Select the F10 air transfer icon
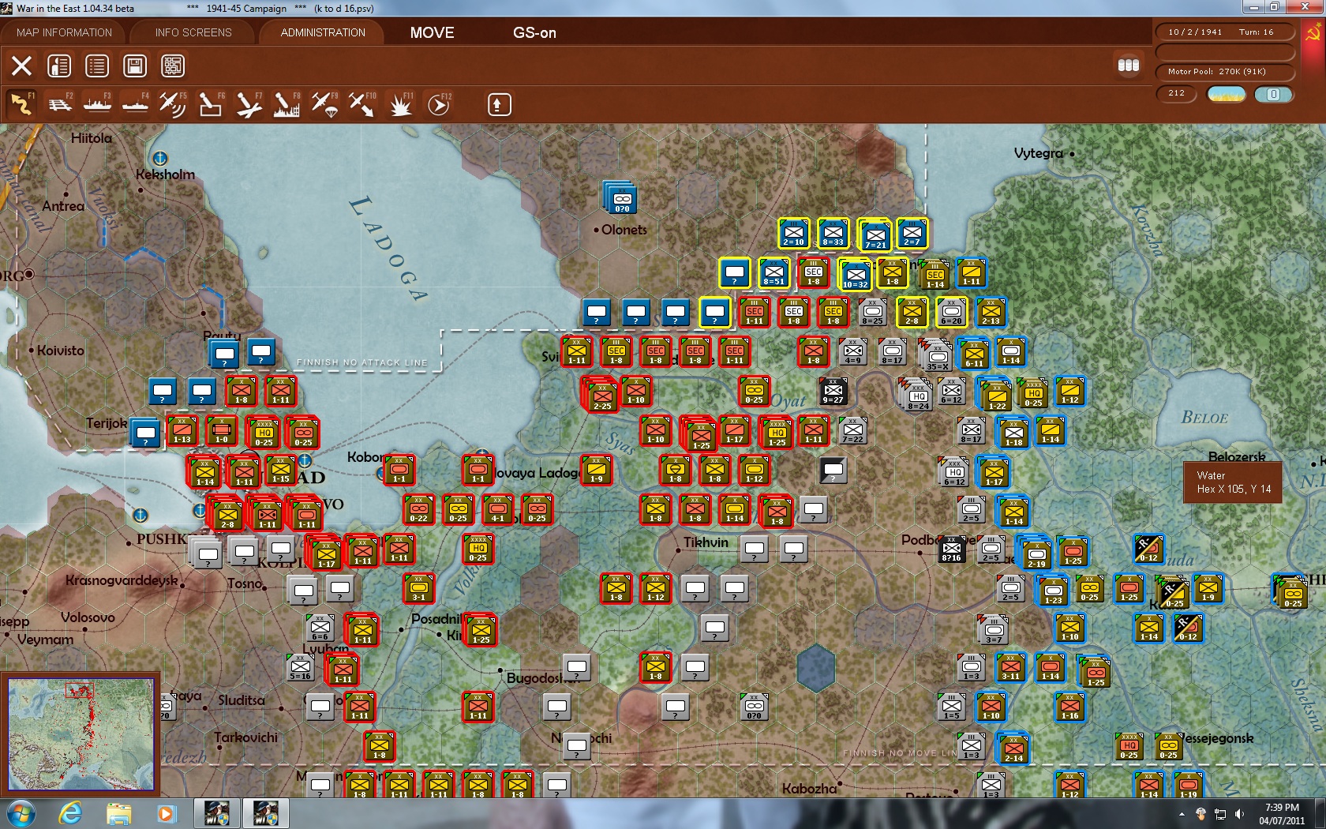 click(x=361, y=103)
